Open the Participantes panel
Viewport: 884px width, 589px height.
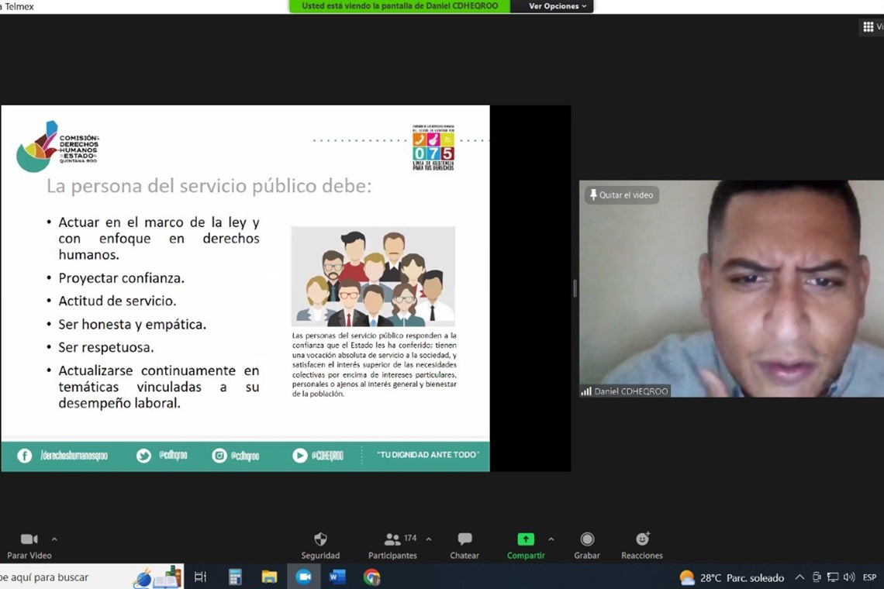click(x=392, y=545)
